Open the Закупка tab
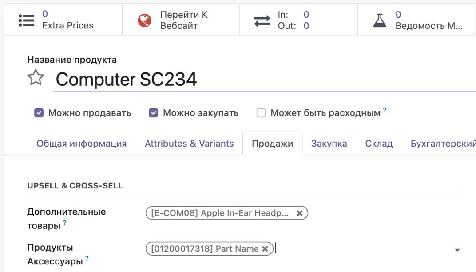Image resolution: width=476 pixels, height=272 pixels. point(329,144)
